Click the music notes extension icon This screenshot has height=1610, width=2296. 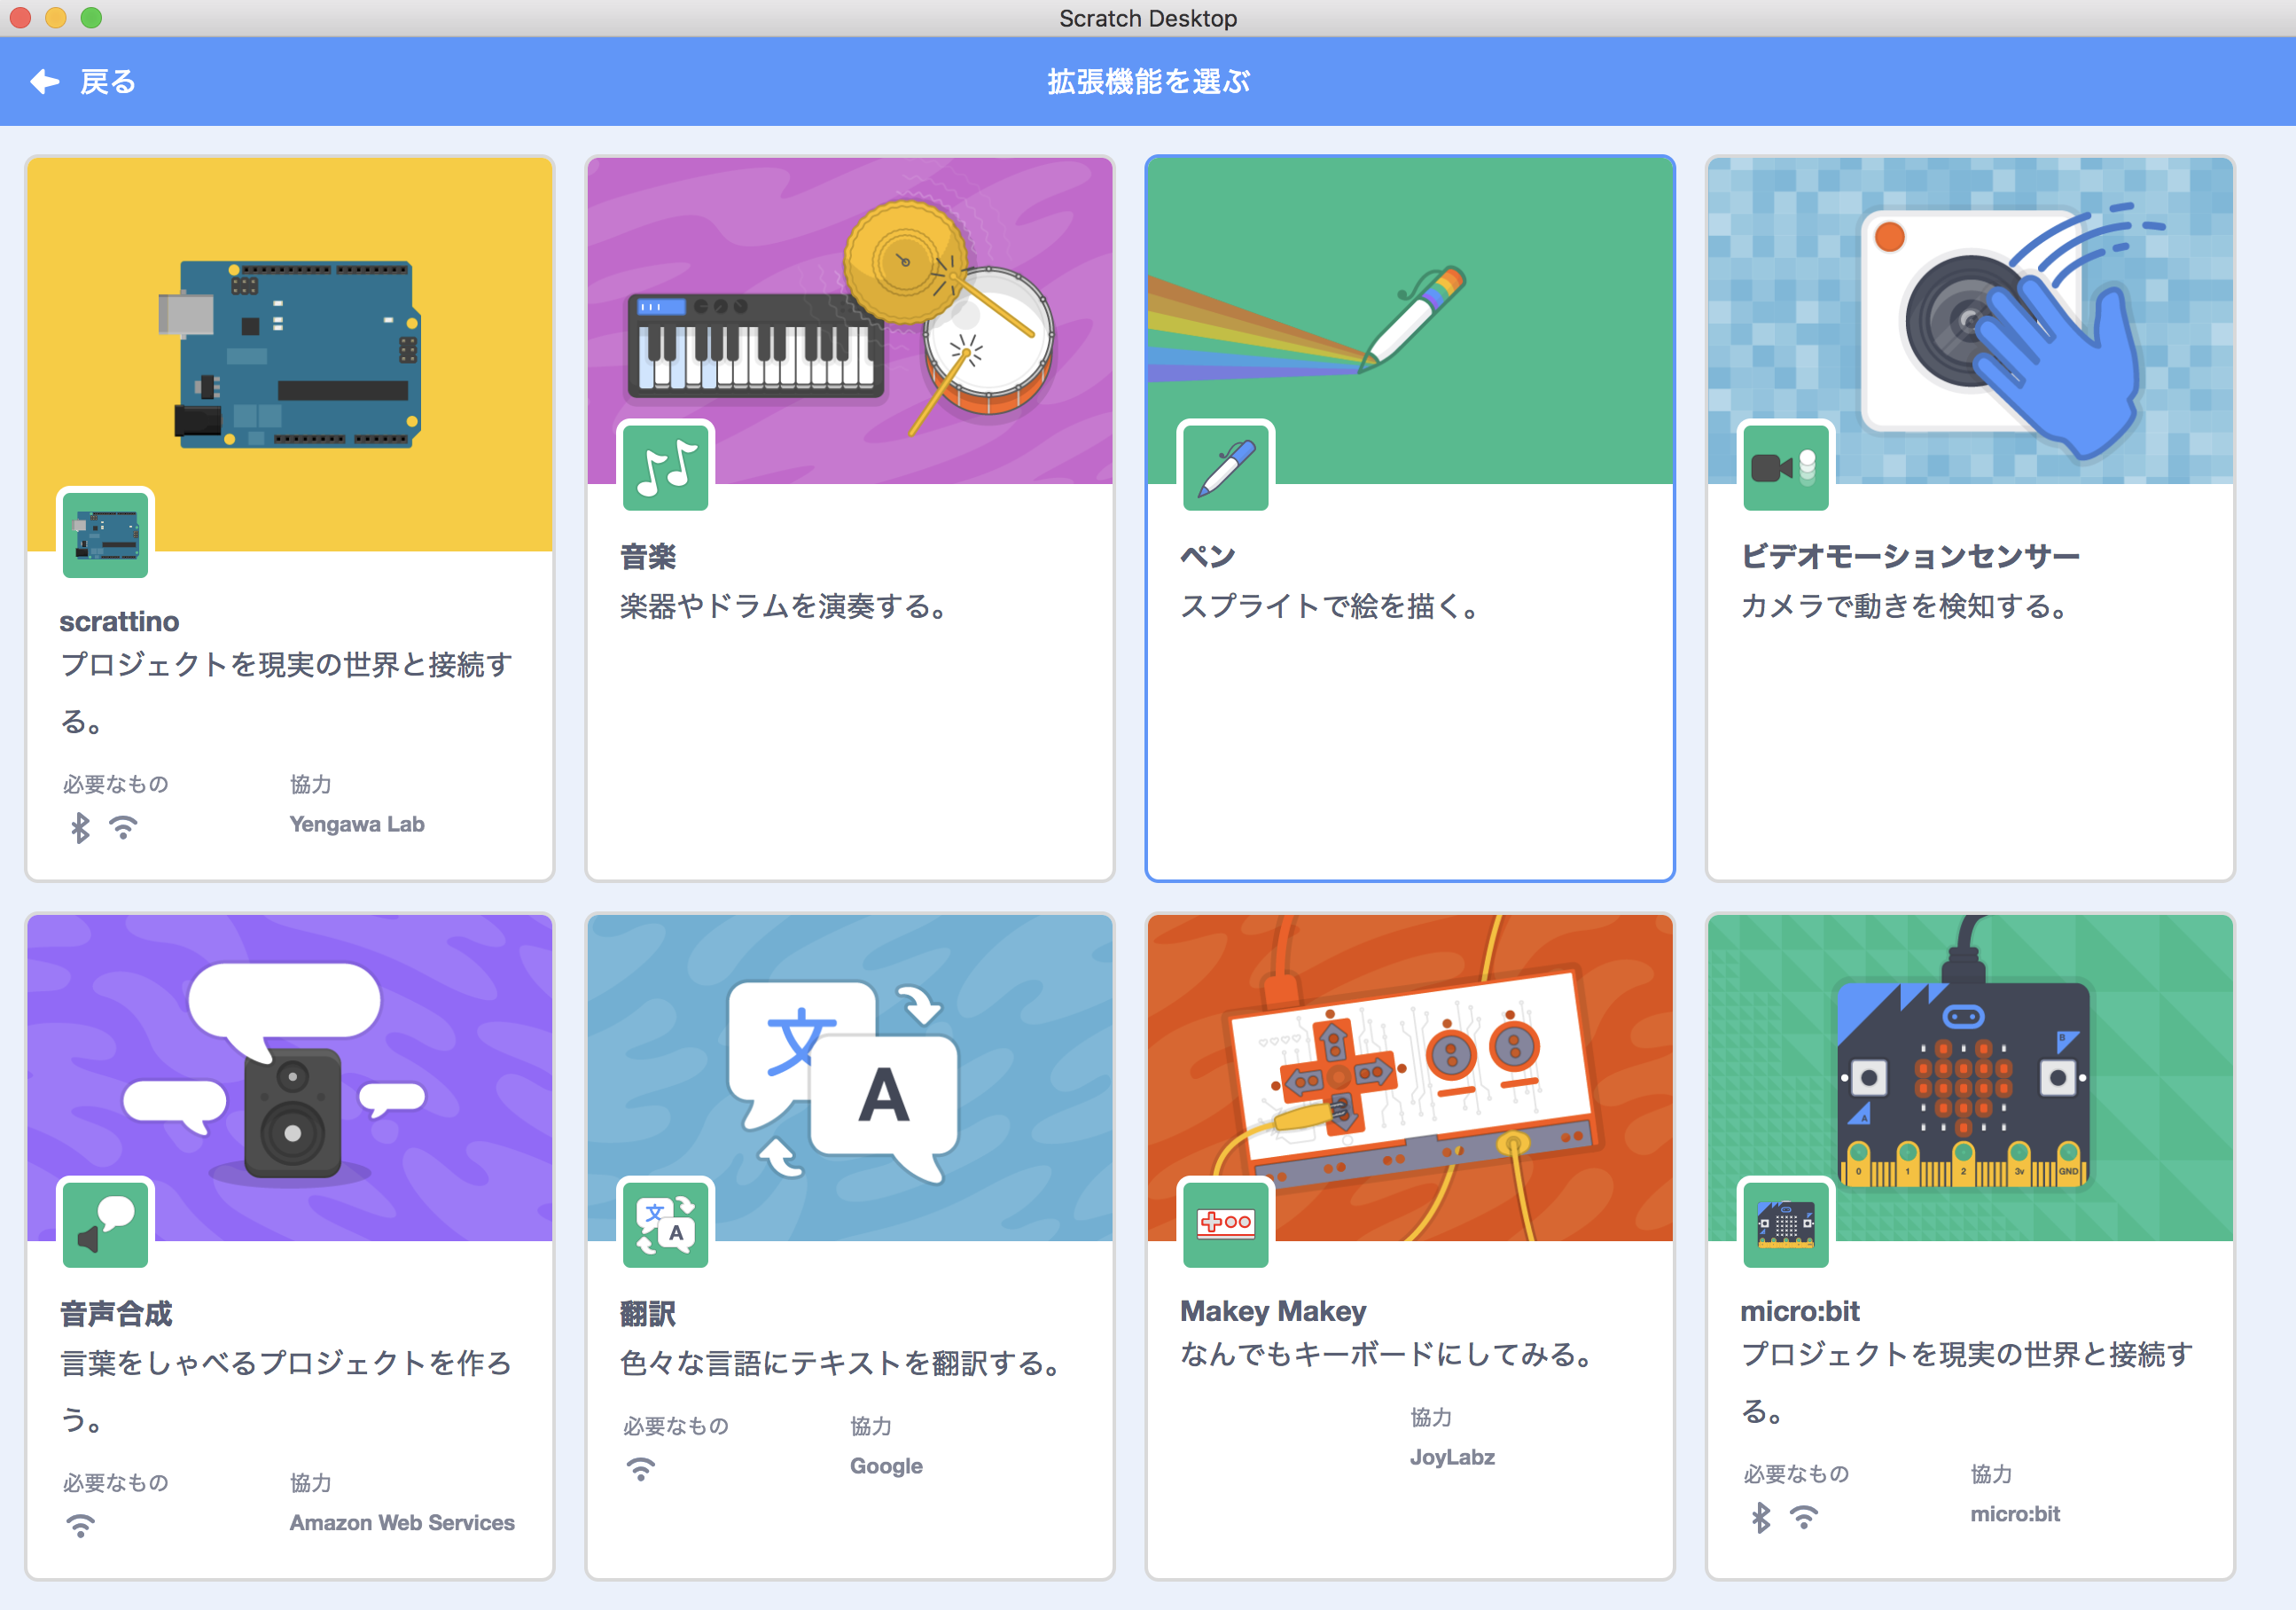[x=665, y=468]
